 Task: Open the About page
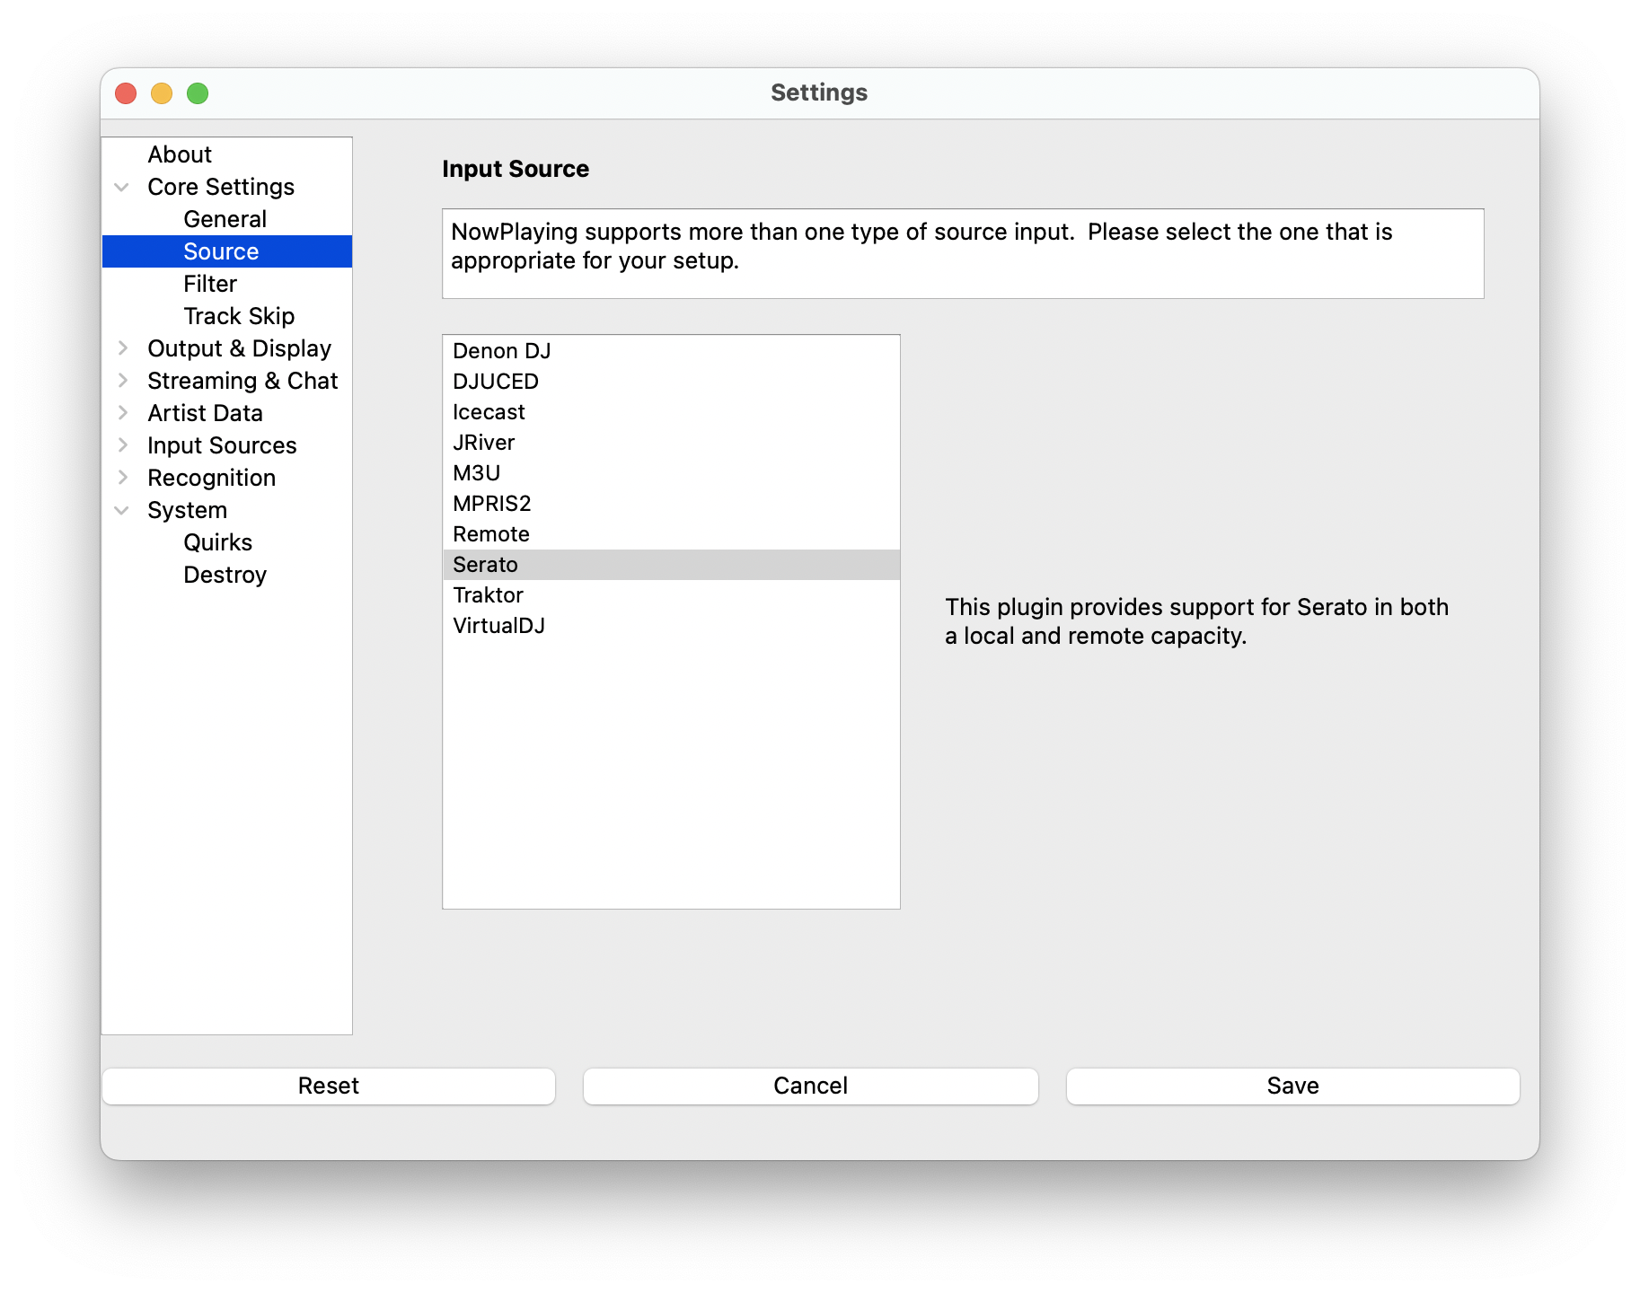pyautogui.click(x=180, y=154)
